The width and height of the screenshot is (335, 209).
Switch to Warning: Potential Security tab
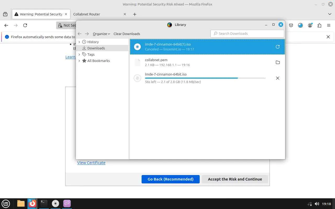click(41, 14)
